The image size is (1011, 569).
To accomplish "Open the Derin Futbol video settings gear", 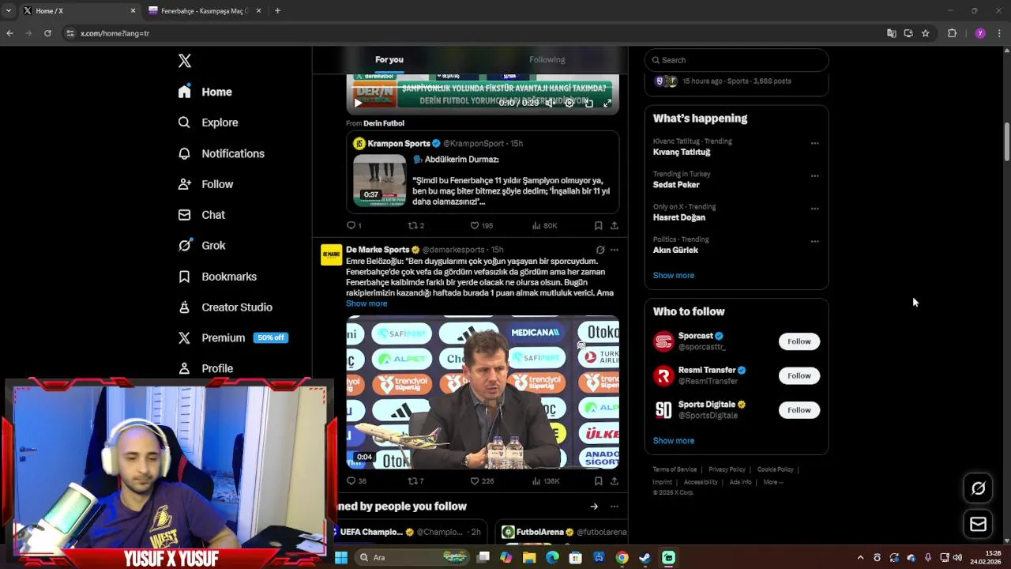I will point(569,103).
